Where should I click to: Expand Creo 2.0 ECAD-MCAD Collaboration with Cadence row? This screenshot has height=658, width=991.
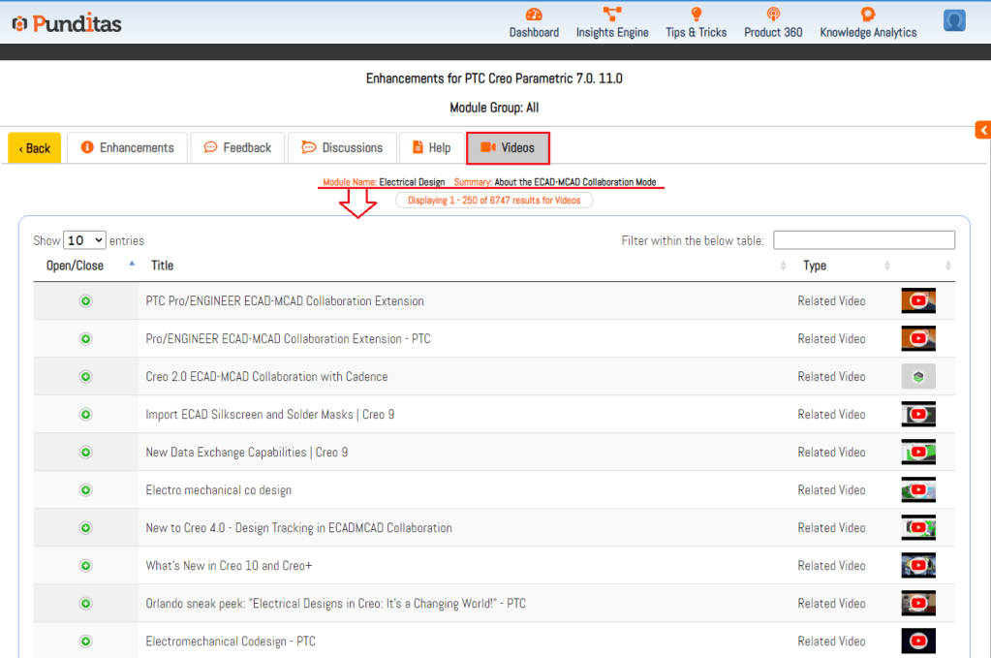coord(85,377)
